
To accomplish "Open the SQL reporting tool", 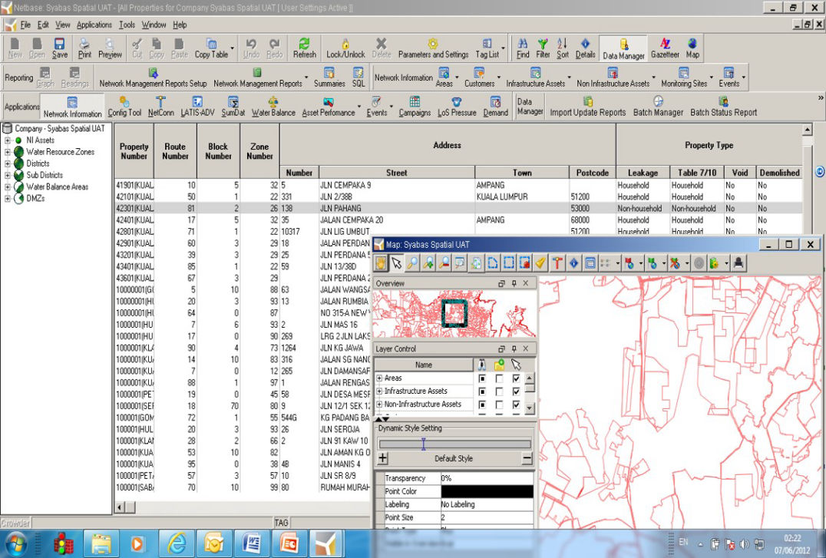I will tap(358, 78).
